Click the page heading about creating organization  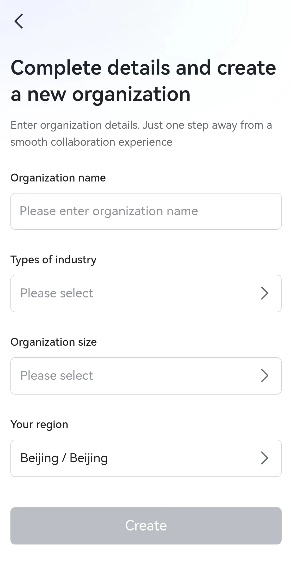tap(143, 80)
